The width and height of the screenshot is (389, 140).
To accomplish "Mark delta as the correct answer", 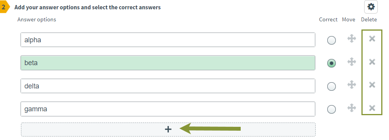I will coord(332,86).
